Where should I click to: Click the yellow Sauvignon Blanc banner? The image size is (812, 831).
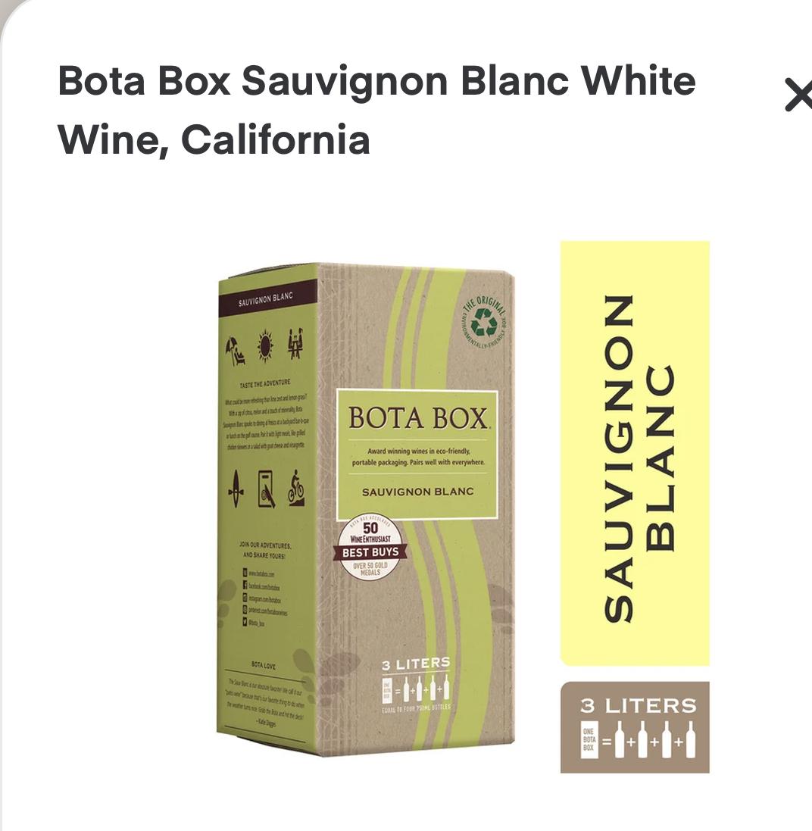[635, 453]
